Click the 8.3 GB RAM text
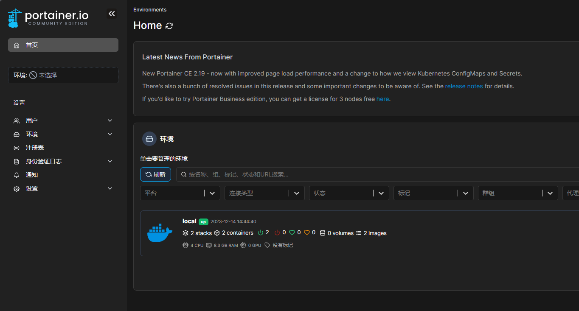Viewport: 579px width, 311px height. point(226,245)
